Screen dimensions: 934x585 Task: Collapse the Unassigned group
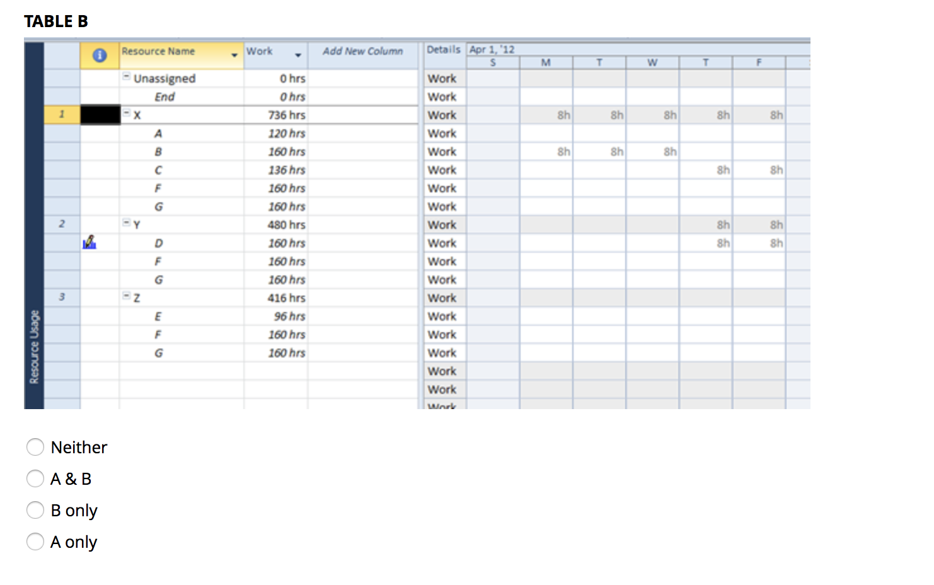[125, 78]
